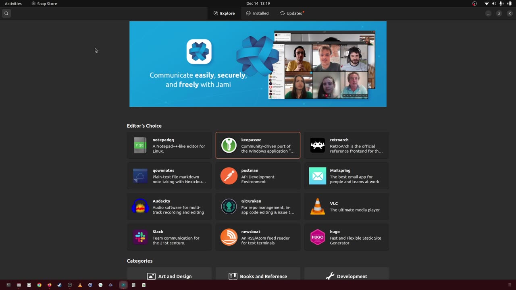Switch to the Explore tab
The width and height of the screenshot is (516, 290).
pos(224,13)
